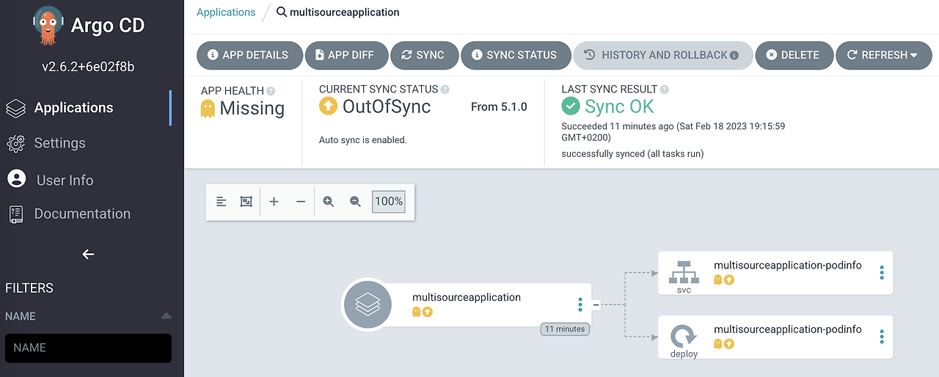
Task: Click 'successfully synced (all tasks run)' message
Action: (632, 154)
